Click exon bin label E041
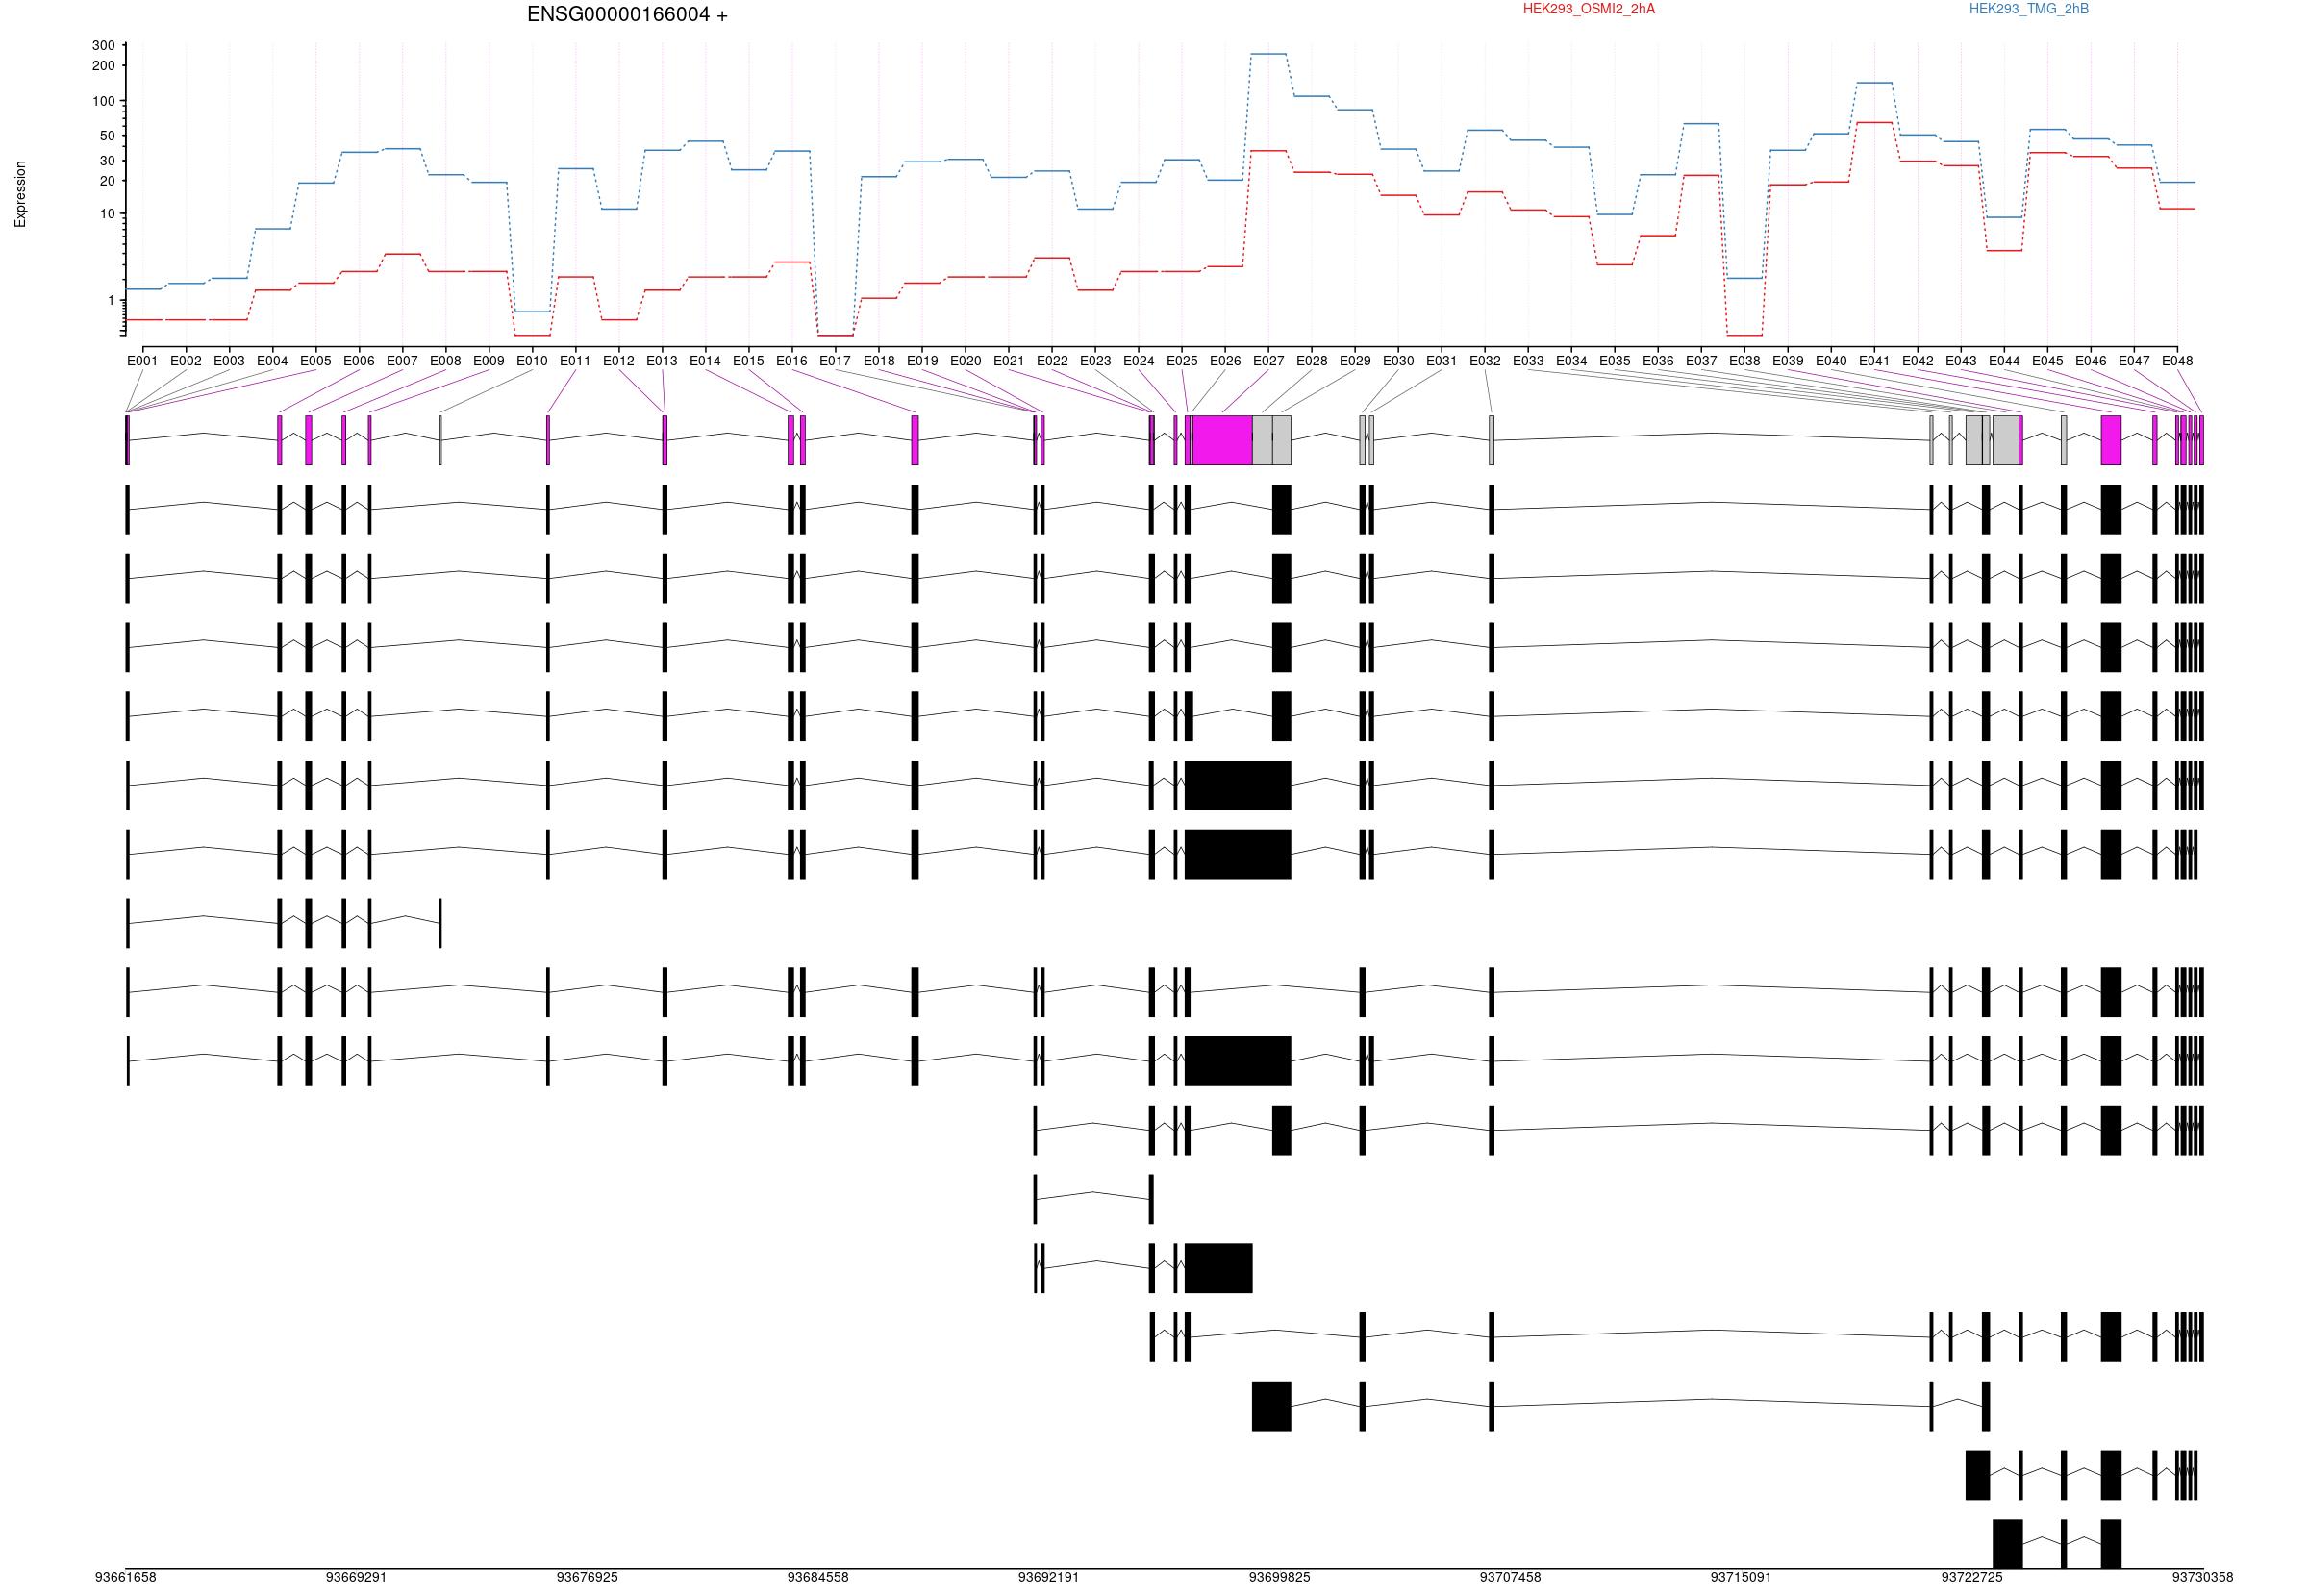The image size is (2308, 1596). pyautogui.click(x=1874, y=361)
